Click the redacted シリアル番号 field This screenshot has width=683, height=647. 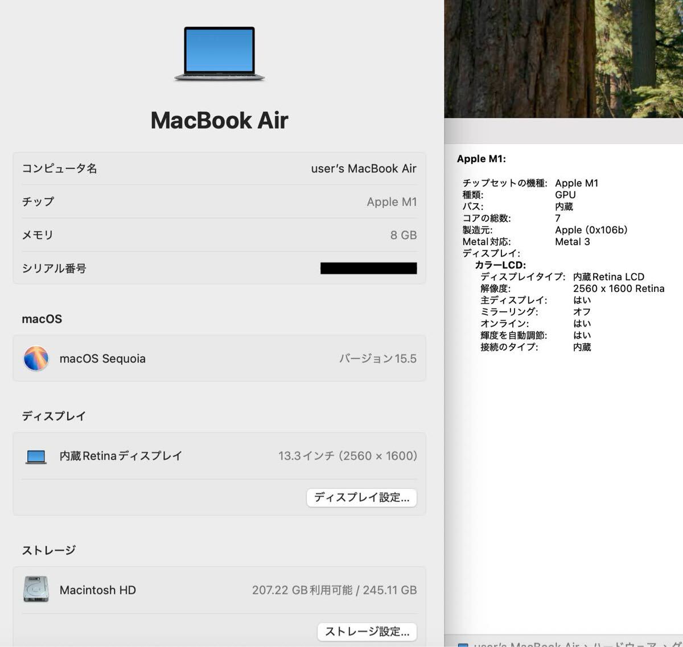[x=368, y=267]
